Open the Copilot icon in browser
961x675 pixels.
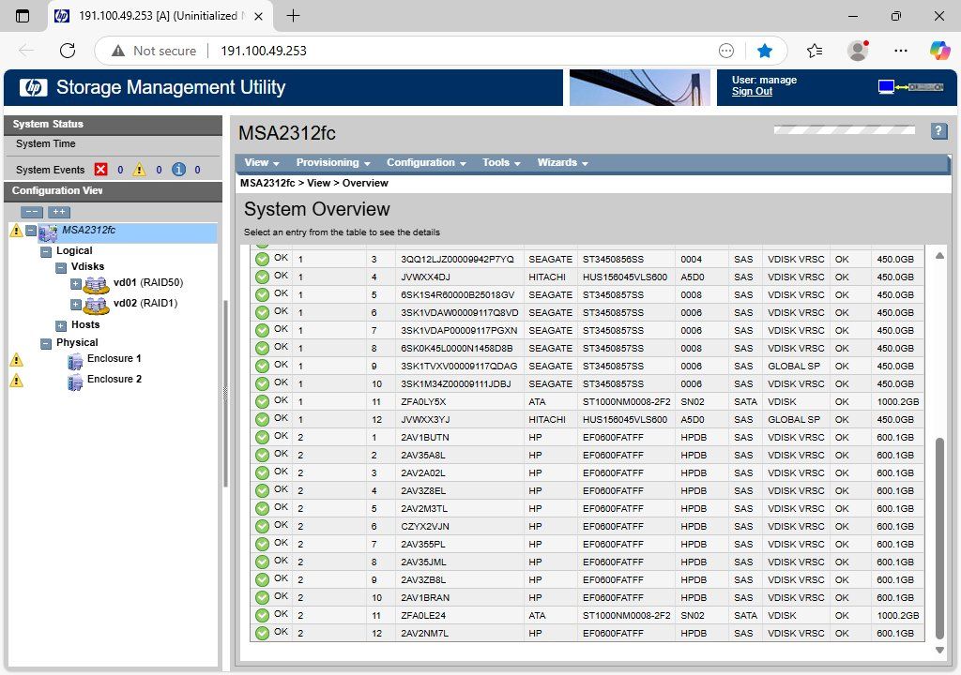coord(939,51)
